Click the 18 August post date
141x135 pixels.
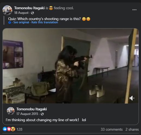[x=21, y=13]
